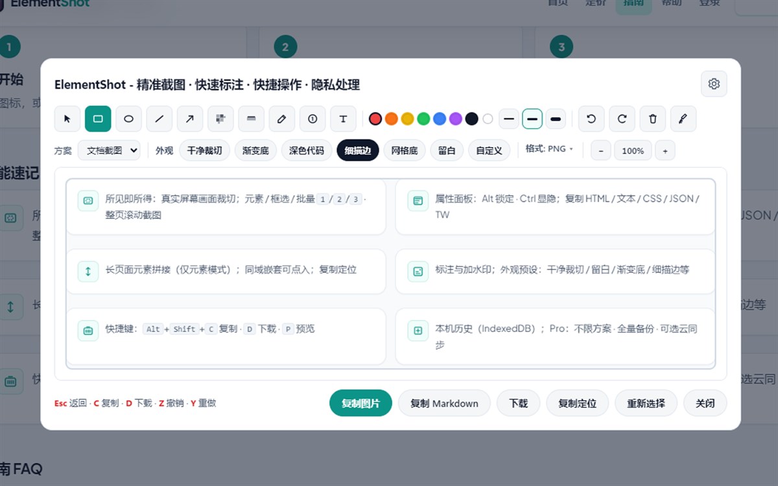Select the straight line tool
778x486 pixels.
pos(159,119)
